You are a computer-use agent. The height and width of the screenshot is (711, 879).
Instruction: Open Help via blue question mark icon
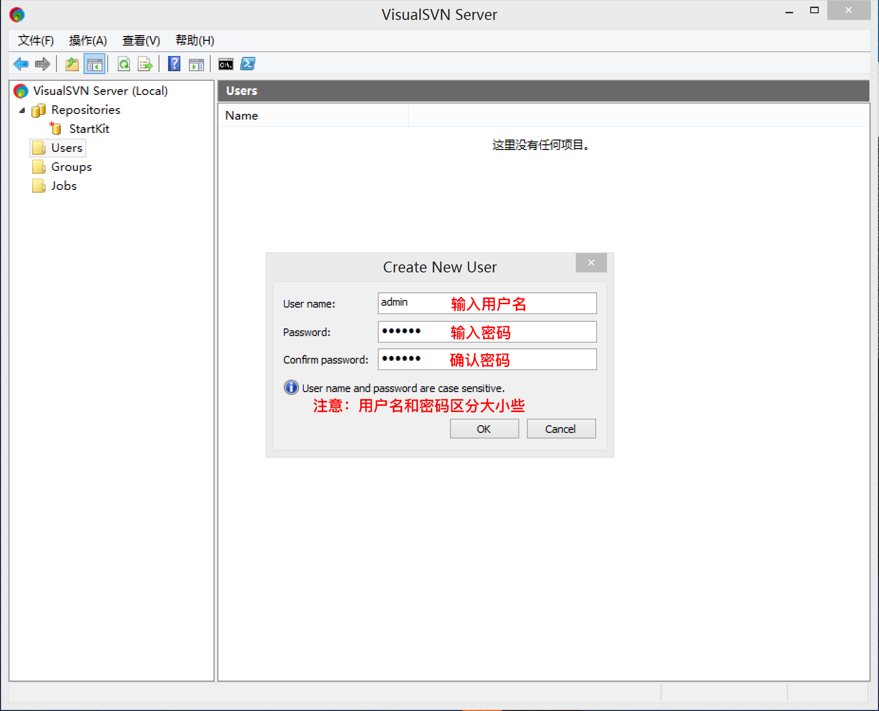174,64
